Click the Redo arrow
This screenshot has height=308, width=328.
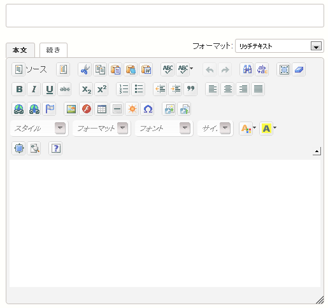[225, 69]
